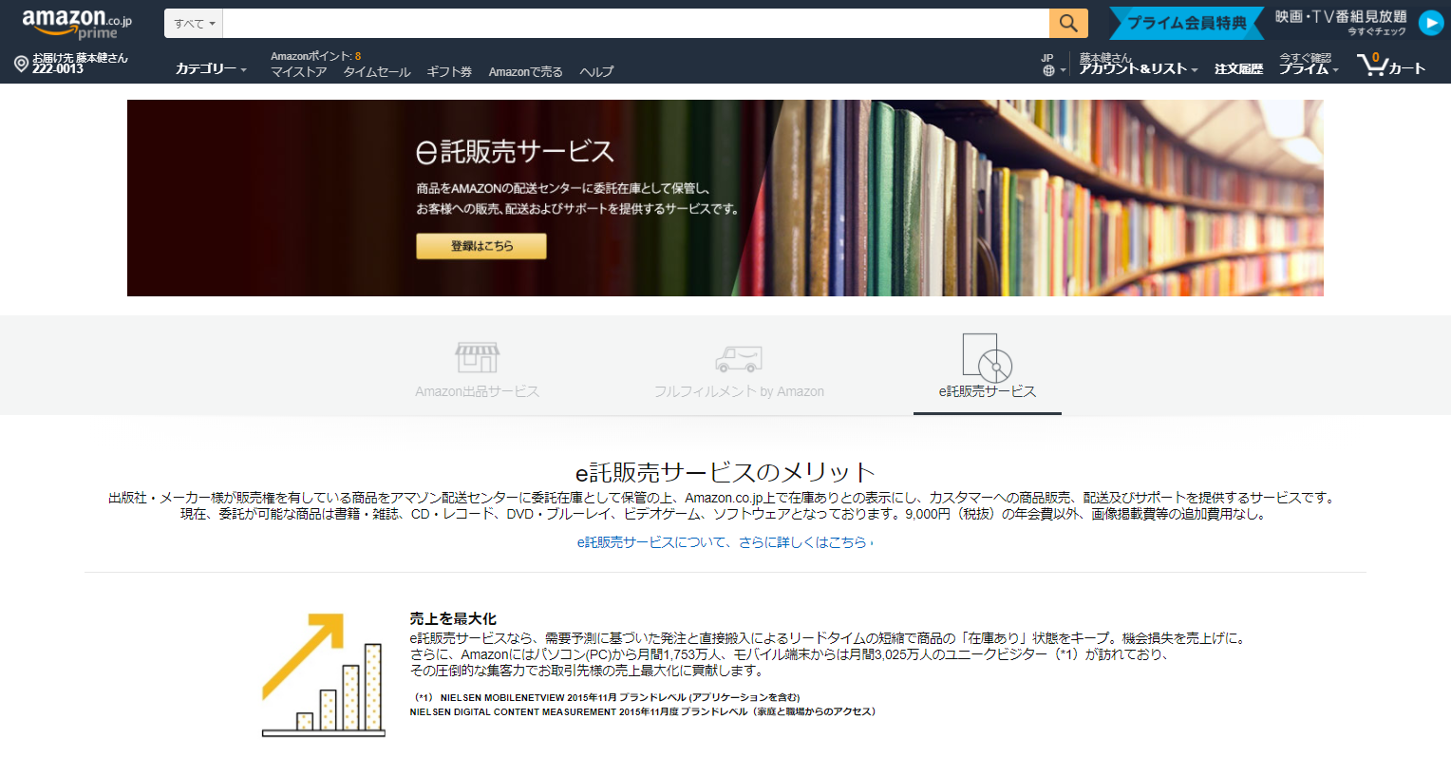Expand the カテゴリー dropdown menu
Screen dimensions: 1451x757
(211, 68)
